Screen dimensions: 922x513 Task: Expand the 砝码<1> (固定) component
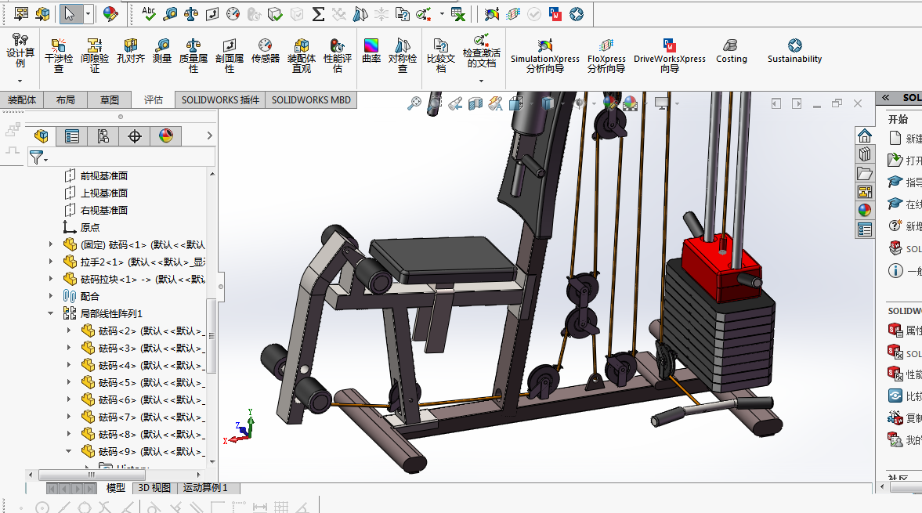(51, 244)
